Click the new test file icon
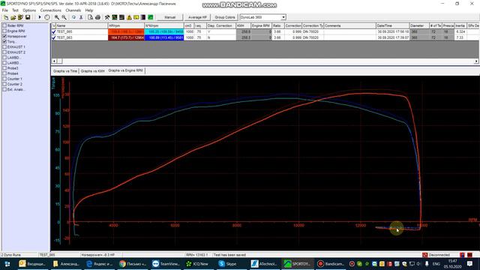The image size is (480, 270). [6, 17]
